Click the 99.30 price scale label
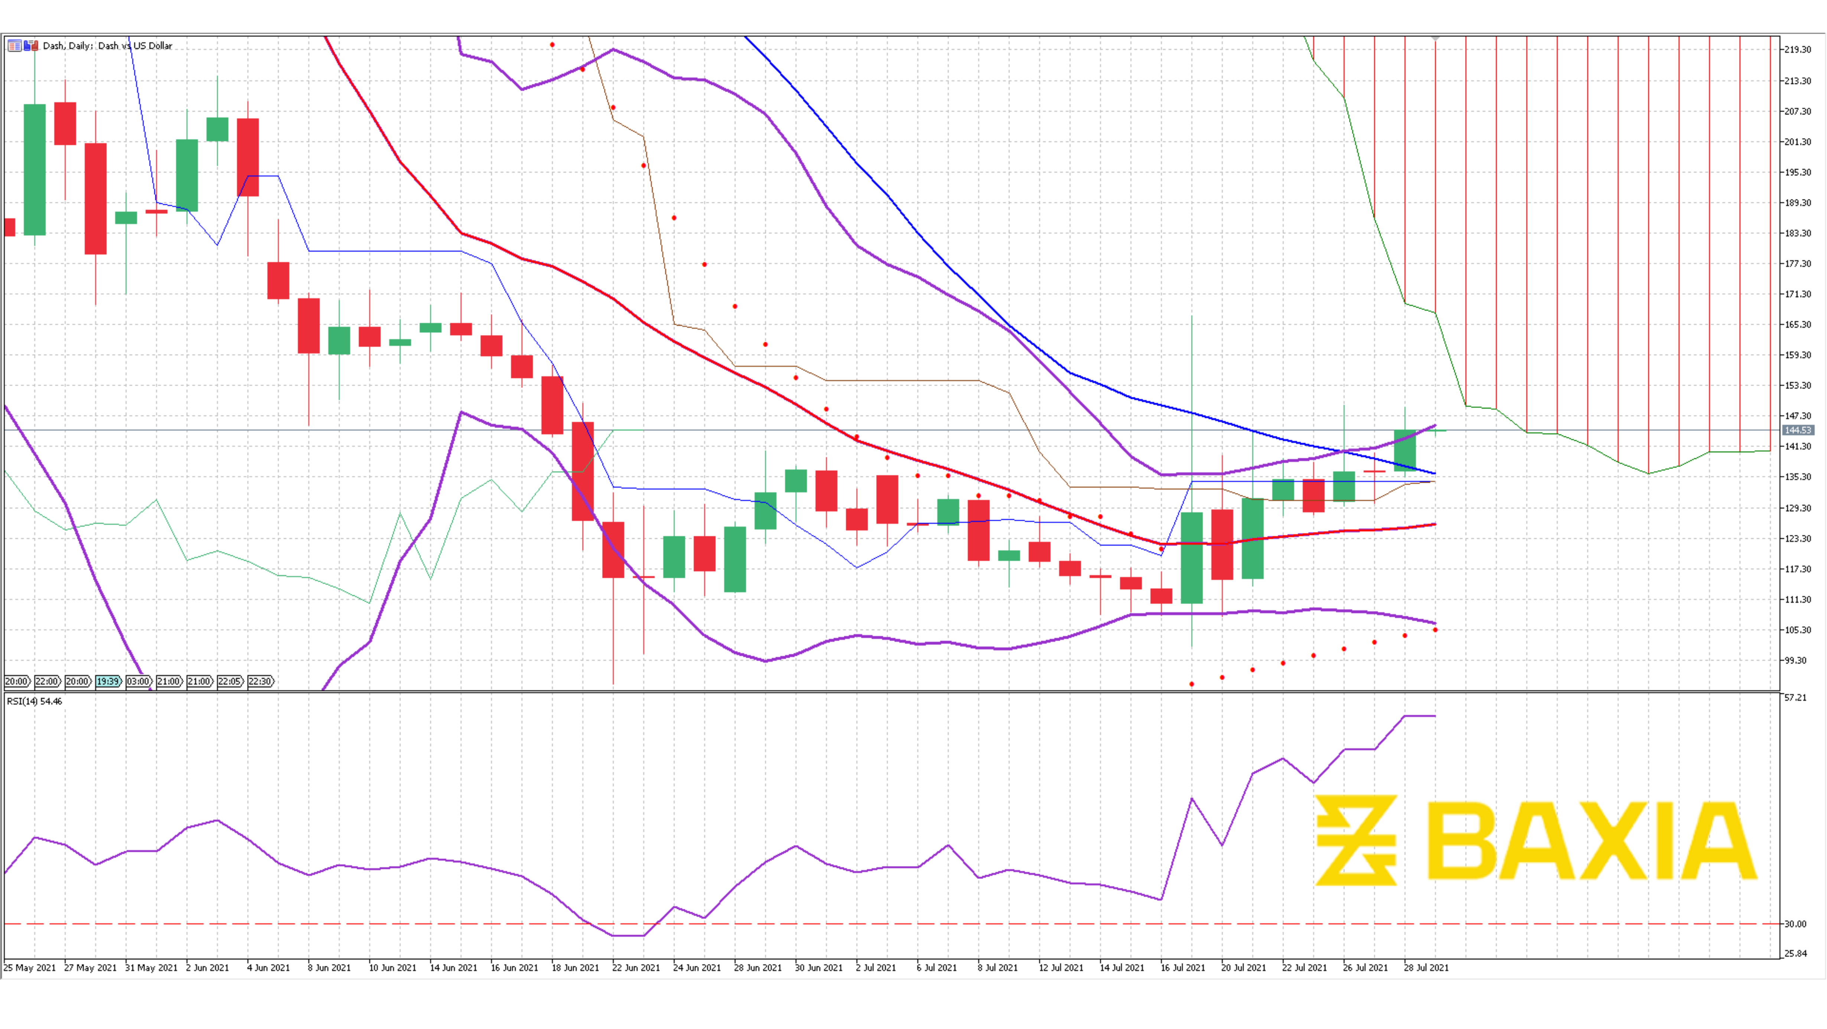 [x=1796, y=660]
